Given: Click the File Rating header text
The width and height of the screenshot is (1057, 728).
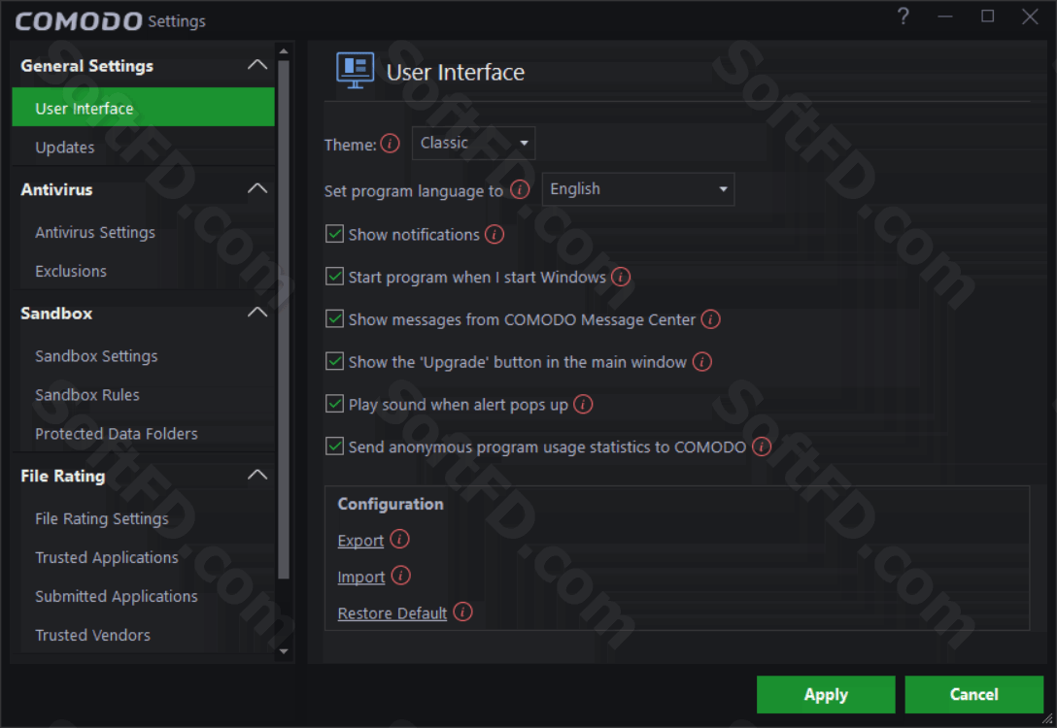Looking at the screenshot, I should [63, 477].
